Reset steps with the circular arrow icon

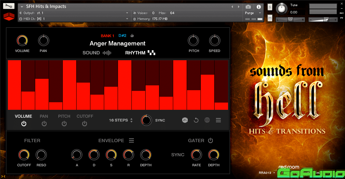196,120
